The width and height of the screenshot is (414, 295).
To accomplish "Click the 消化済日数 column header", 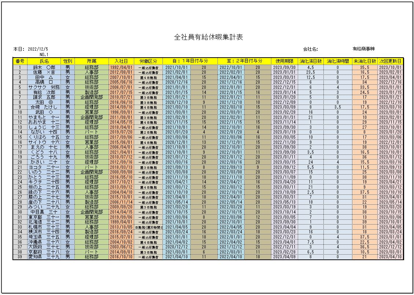I will [311, 61].
